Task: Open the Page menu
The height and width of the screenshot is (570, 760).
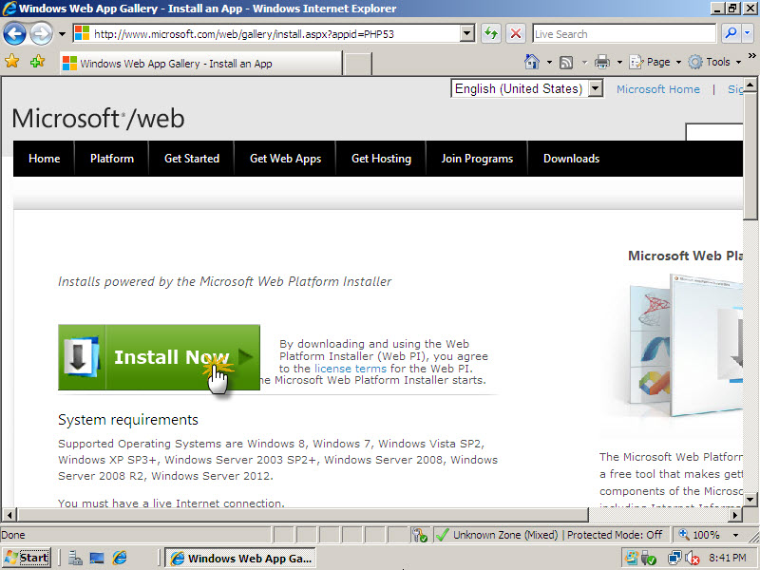Action: coord(655,62)
